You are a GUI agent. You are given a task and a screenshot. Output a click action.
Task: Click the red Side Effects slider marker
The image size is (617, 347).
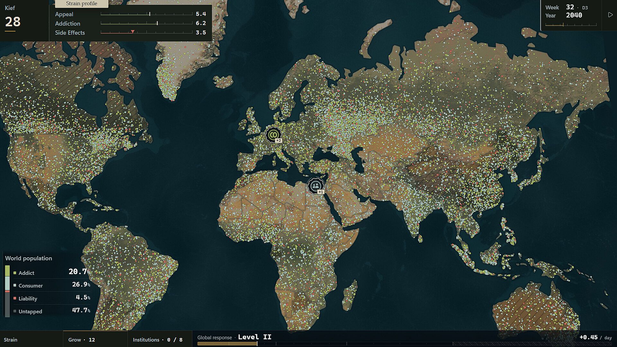pyautogui.click(x=132, y=32)
